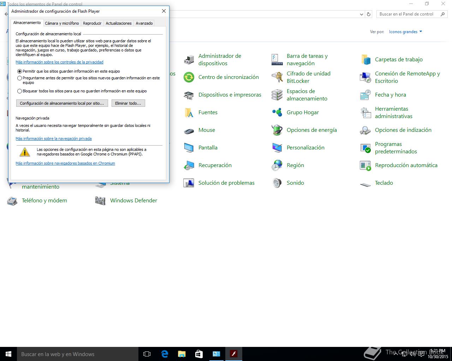The width and height of the screenshot is (452, 361).
Task: Open the Conexión de RemoteApp y Escritorio icon
Action: tap(365, 77)
